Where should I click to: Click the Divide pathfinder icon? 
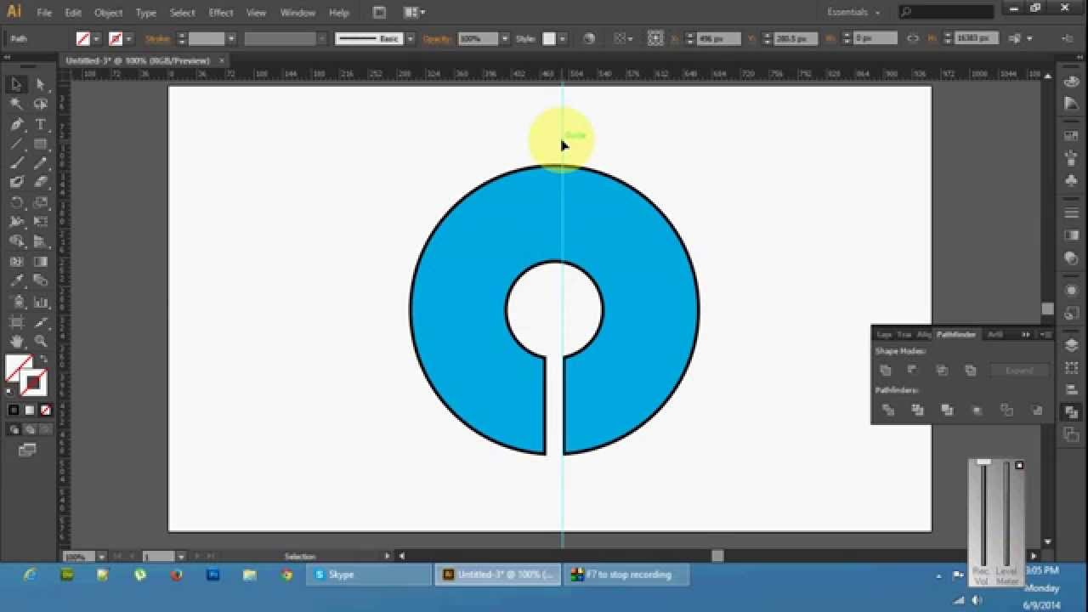(x=888, y=410)
